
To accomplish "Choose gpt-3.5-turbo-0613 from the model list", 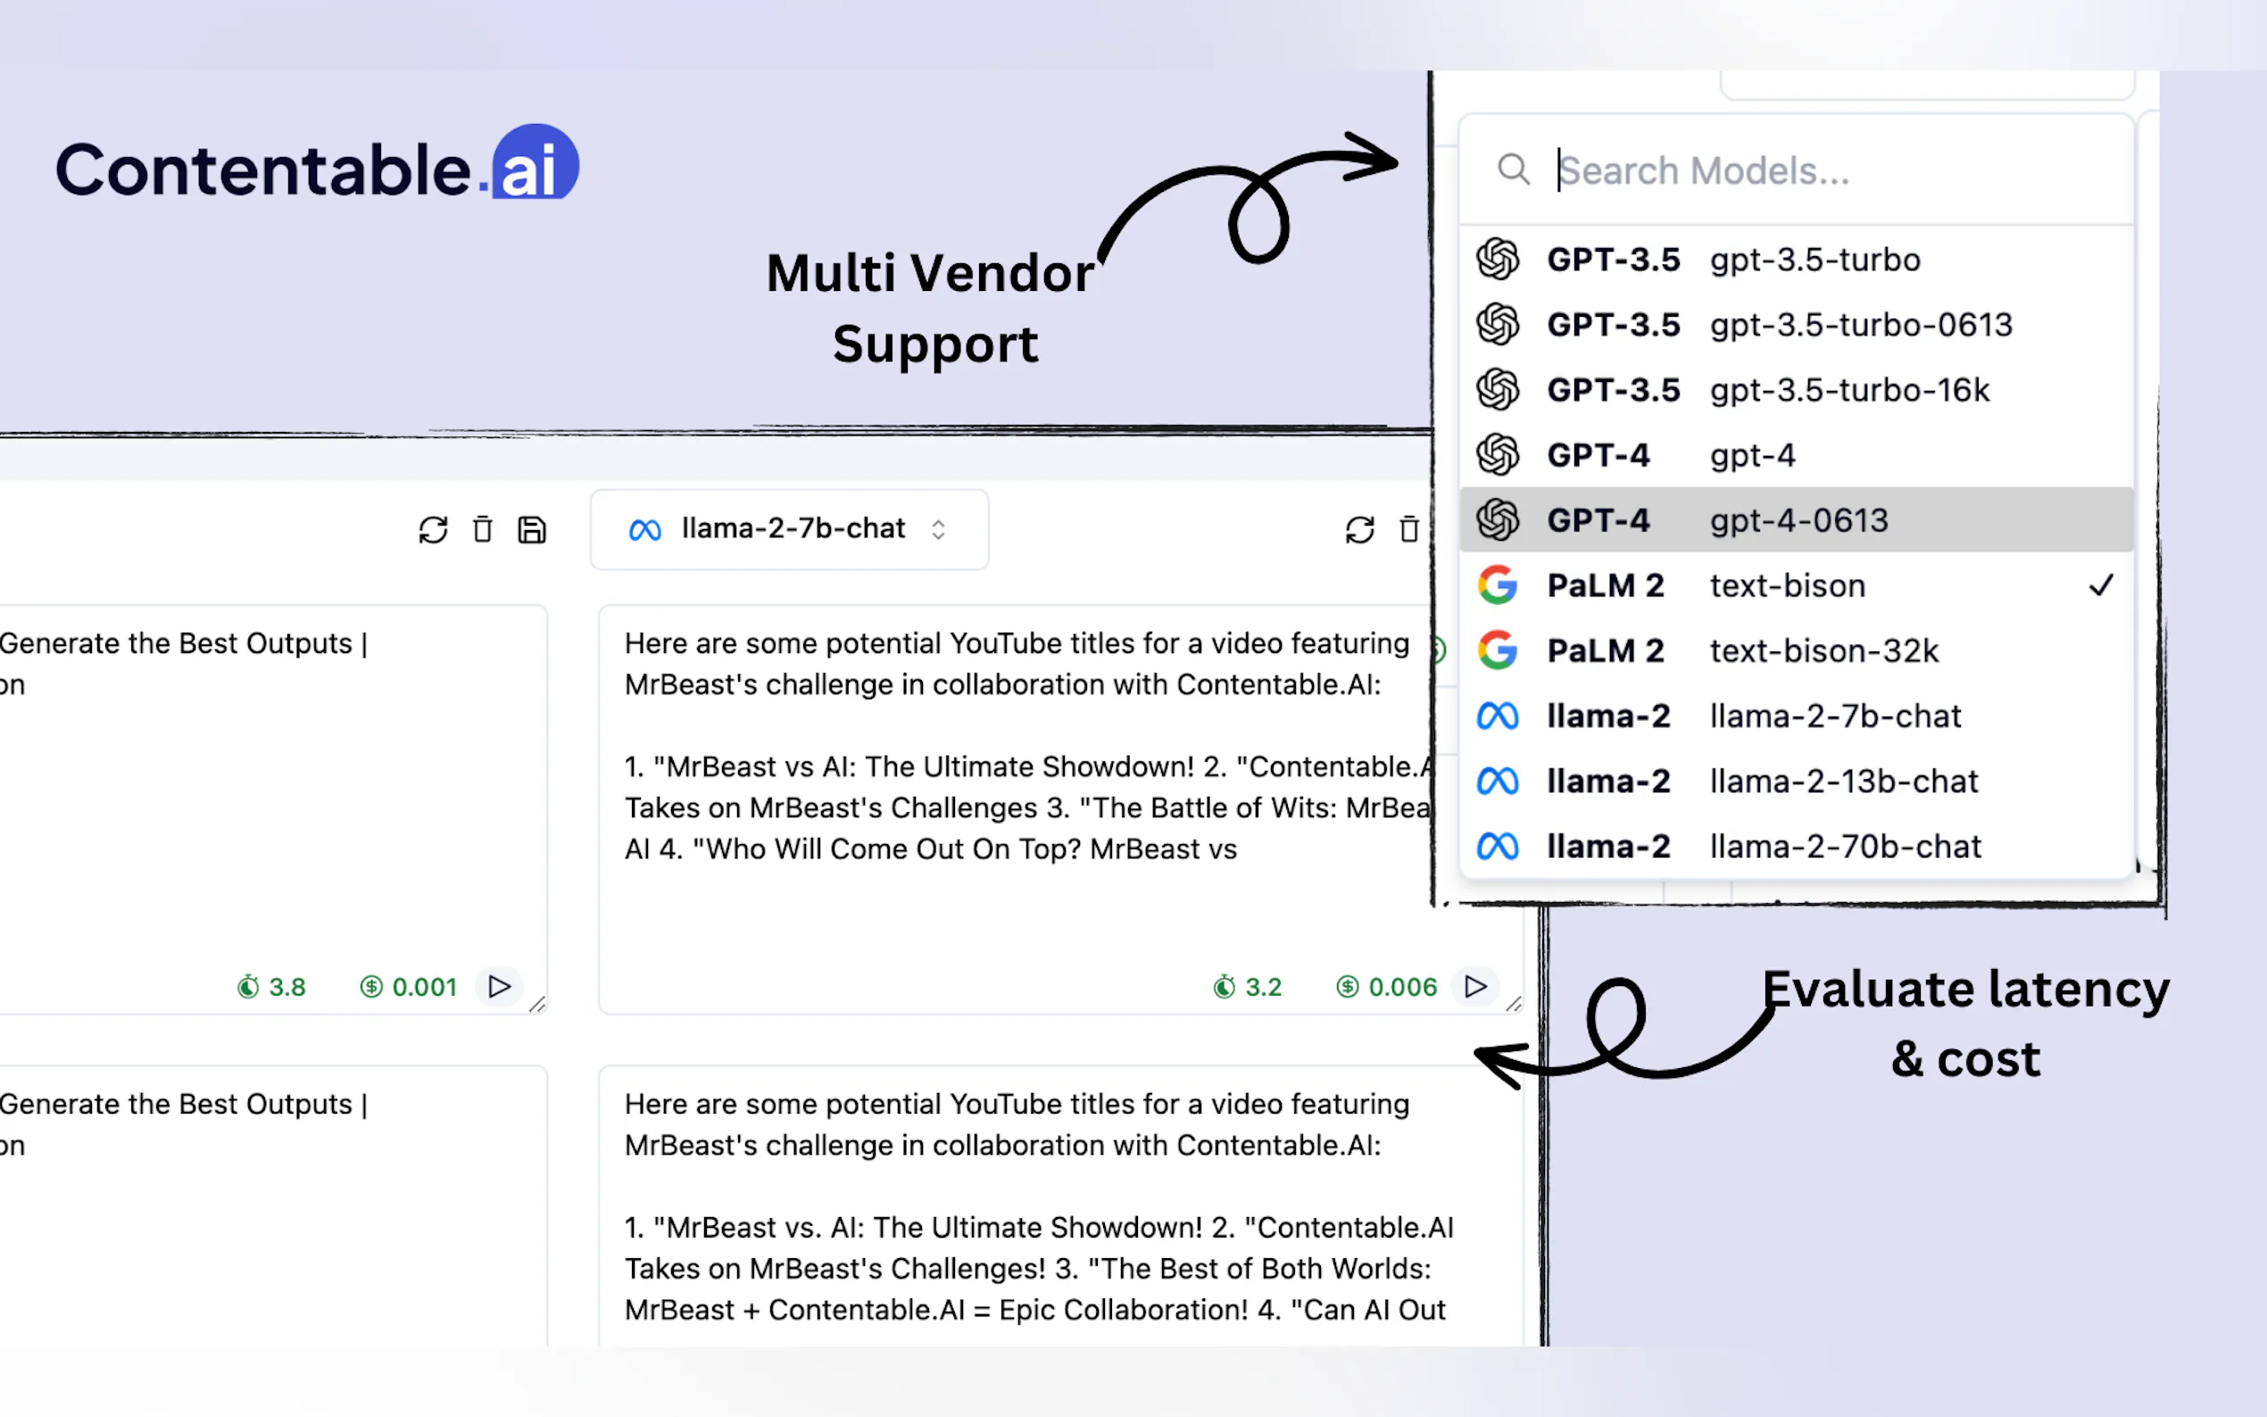I will coord(1796,324).
